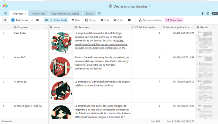Add a new table with plus icon
Image resolution: width=218 pixels, height=124 pixels.
coord(99,14)
